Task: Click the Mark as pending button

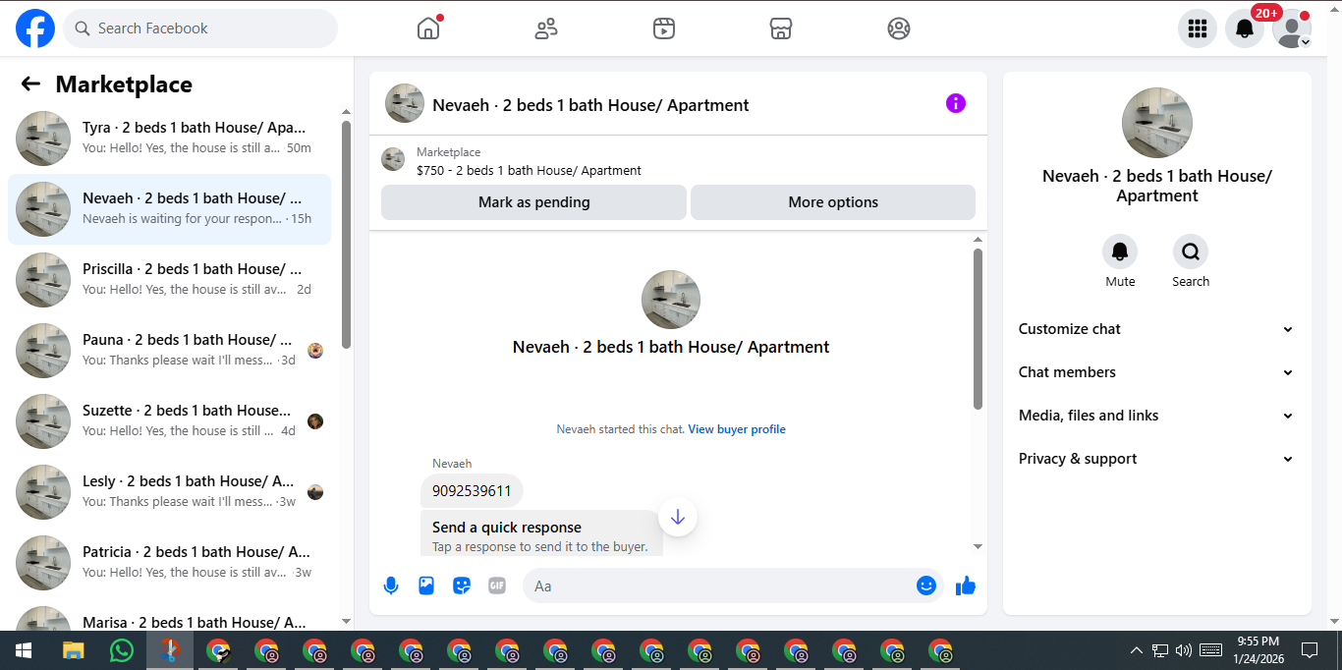Action: coord(533,202)
